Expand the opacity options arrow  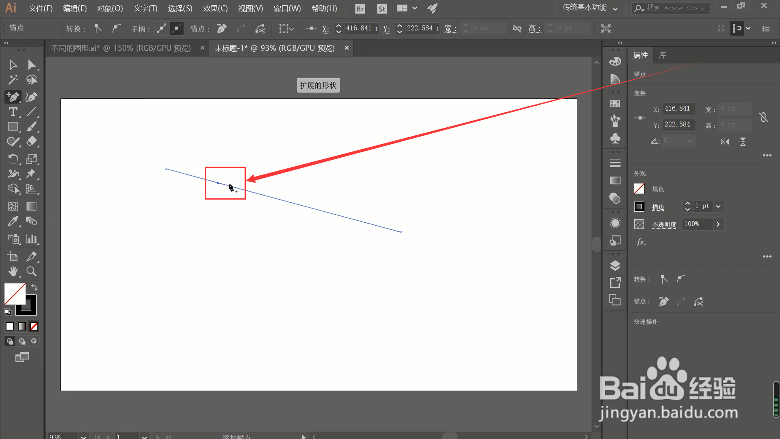718,224
